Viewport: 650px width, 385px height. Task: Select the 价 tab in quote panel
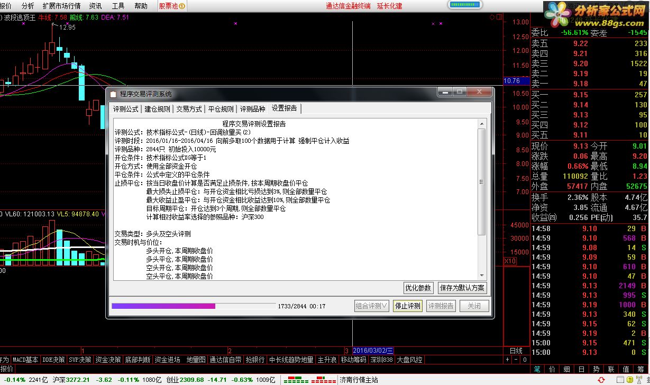tap(552, 369)
